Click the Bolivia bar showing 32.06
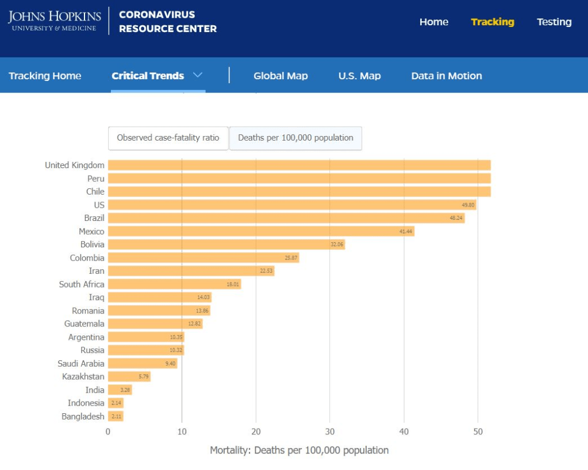This screenshot has height=470, width=588. [226, 244]
